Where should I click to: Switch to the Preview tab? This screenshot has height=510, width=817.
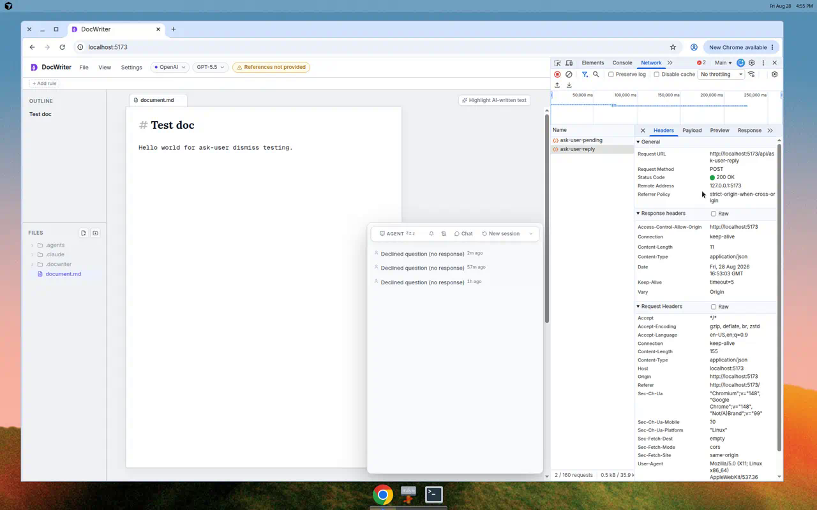[719, 131]
